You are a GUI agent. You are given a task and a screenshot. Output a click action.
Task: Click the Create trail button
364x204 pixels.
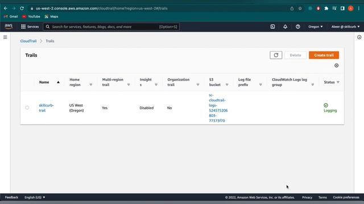tap(324, 55)
